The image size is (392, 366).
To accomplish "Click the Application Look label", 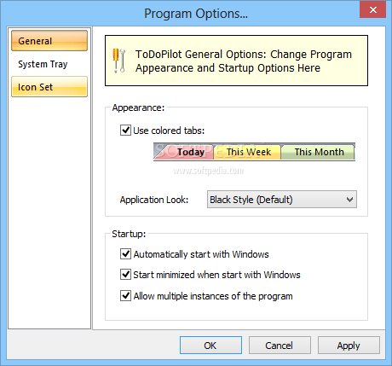I will tap(154, 200).
